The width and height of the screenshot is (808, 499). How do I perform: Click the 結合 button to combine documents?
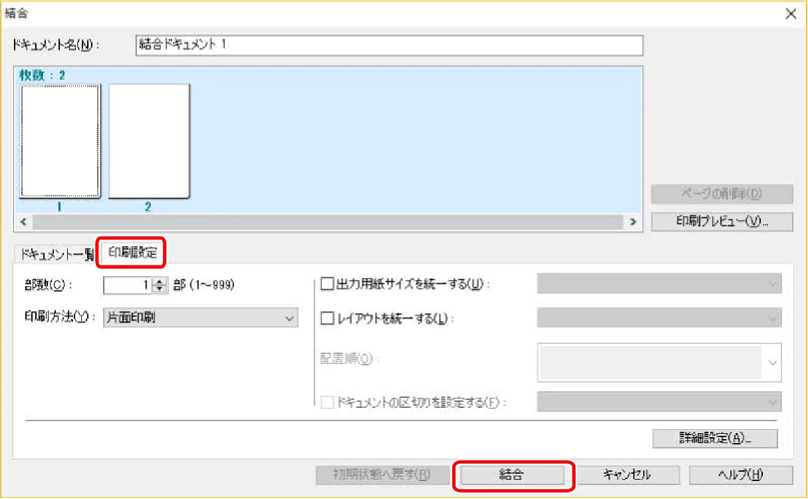pyautogui.click(x=511, y=474)
